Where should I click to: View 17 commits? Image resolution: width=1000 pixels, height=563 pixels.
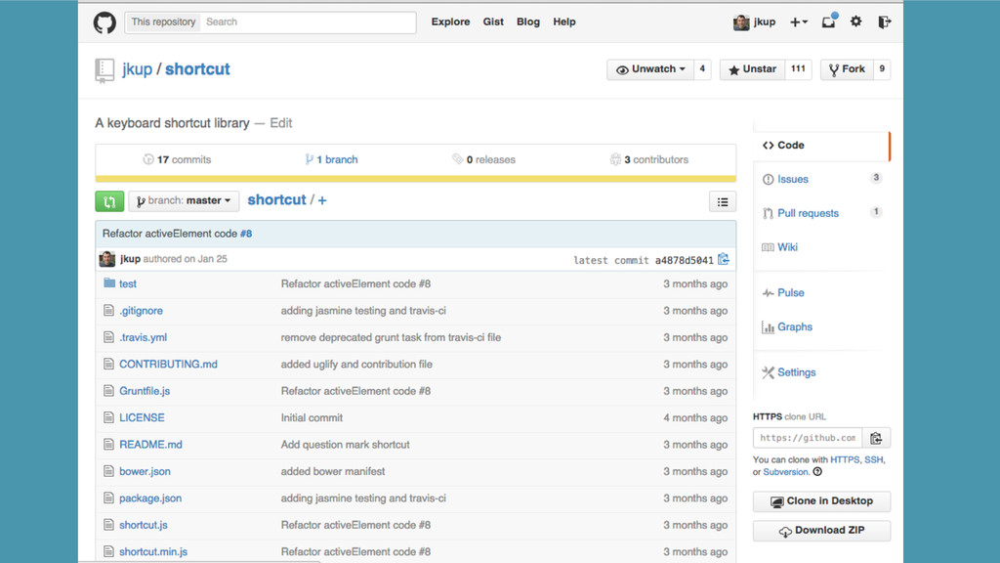[x=178, y=159]
